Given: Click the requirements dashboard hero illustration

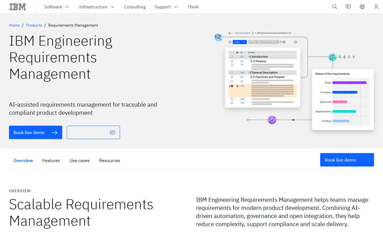Looking at the screenshot, I should pyautogui.click(x=294, y=81).
